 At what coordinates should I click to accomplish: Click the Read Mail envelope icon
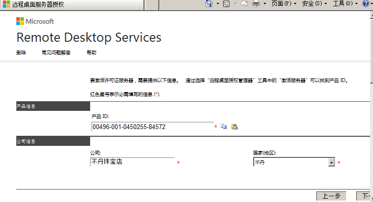click(x=245, y=4)
